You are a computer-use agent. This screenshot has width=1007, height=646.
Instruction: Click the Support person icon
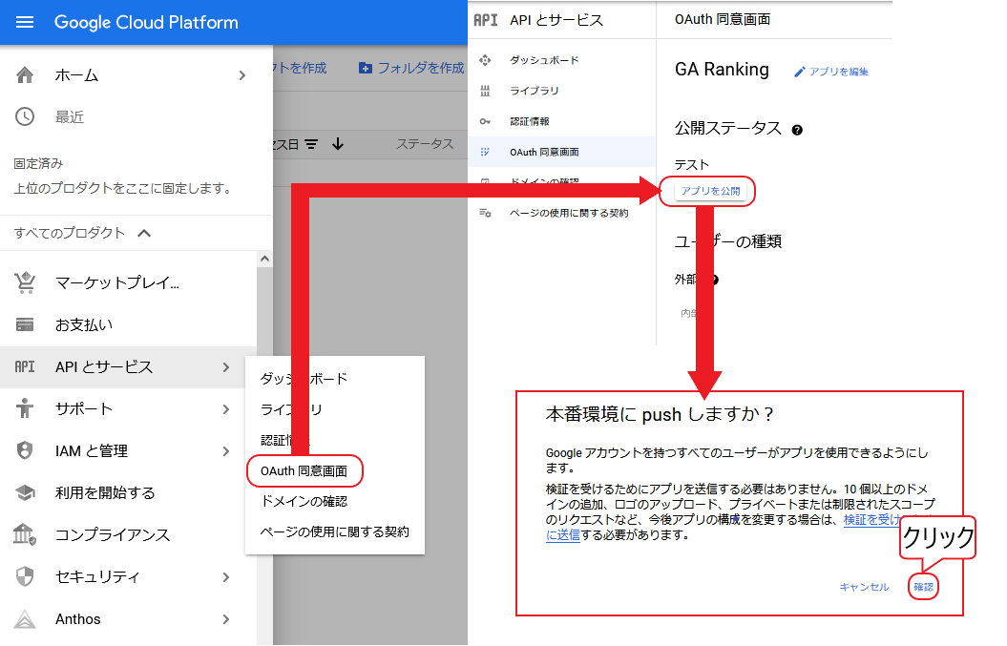tap(25, 409)
